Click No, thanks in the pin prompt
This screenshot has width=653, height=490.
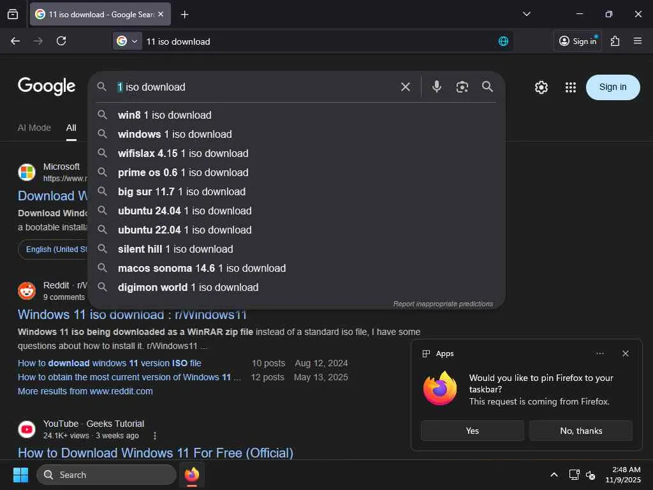click(581, 431)
